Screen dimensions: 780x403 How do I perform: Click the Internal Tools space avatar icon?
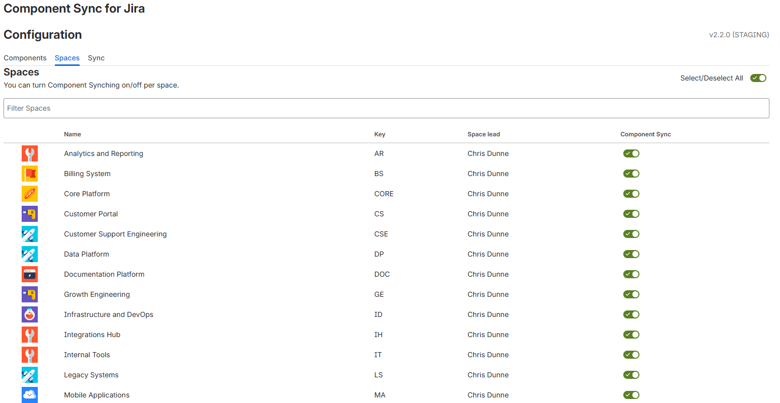[29, 355]
